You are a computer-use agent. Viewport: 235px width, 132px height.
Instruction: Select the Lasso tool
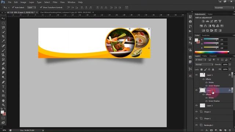pos(3,27)
